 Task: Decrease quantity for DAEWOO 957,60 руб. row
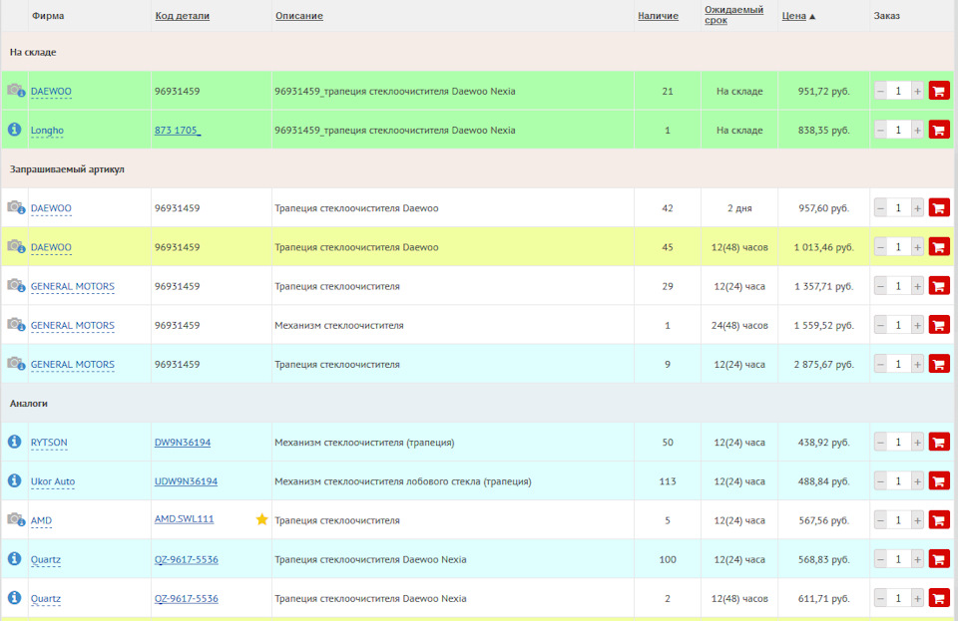click(880, 208)
